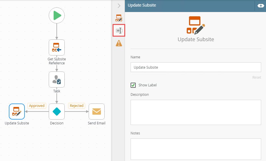Click the green Start step node

coord(57,15)
